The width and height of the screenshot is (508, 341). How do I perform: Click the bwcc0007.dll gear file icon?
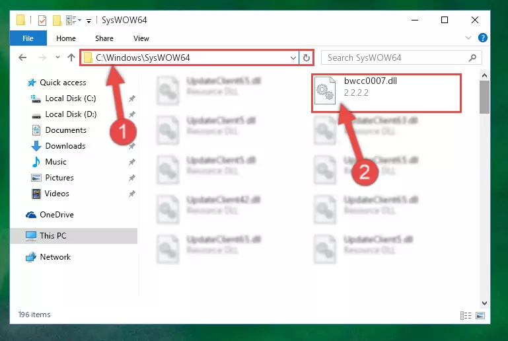point(325,91)
